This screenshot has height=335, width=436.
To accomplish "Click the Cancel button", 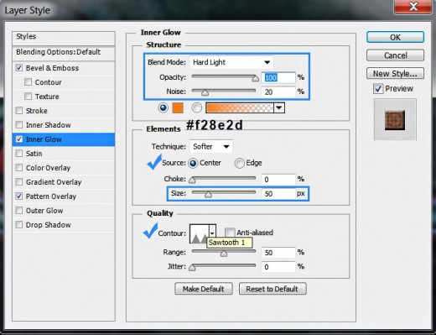I will (395, 55).
